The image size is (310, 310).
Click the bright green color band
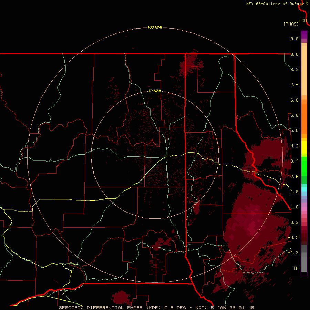(x=304, y=166)
